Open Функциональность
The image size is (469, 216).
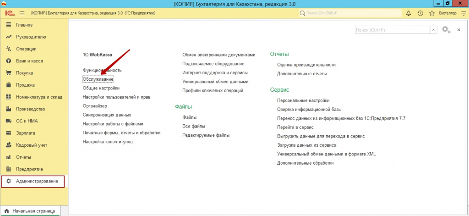[102, 70]
